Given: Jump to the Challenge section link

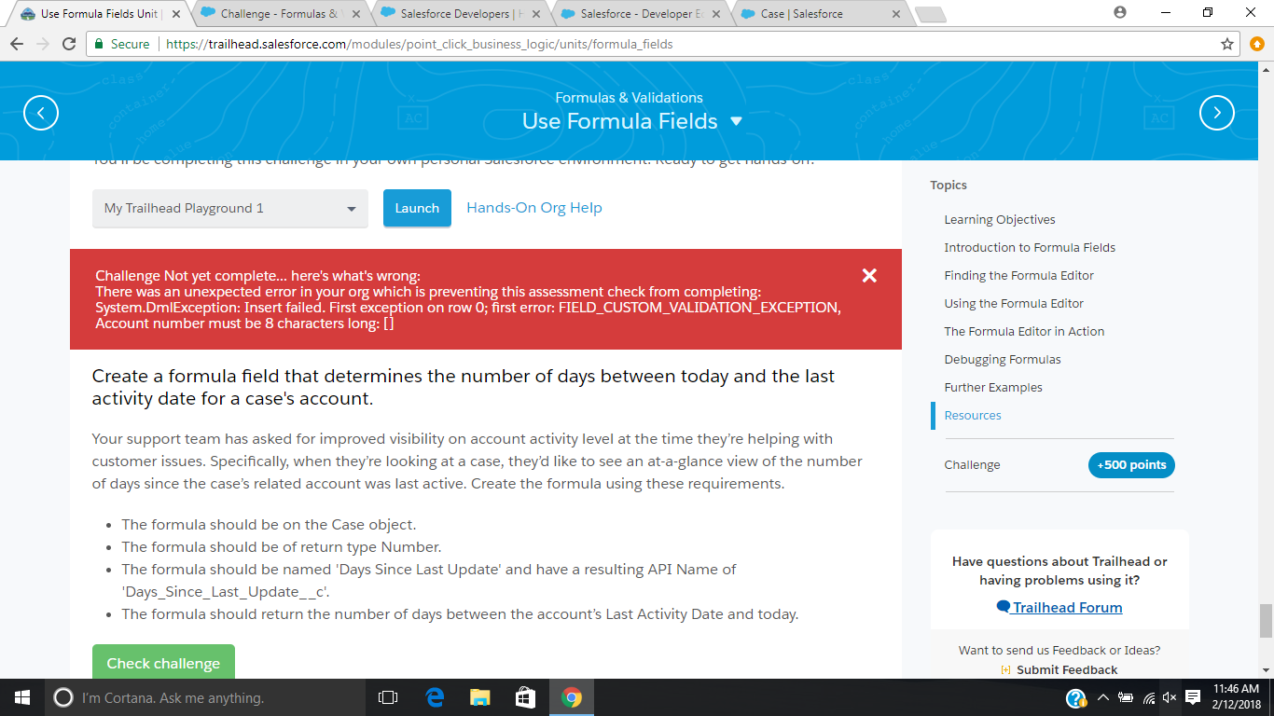Looking at the screenshot, I should [972, 465].
